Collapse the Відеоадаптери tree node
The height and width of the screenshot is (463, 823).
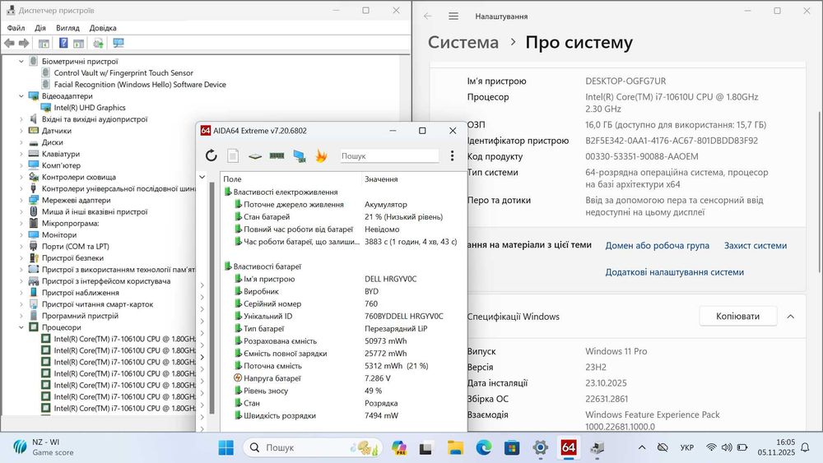tap(21, 96)
